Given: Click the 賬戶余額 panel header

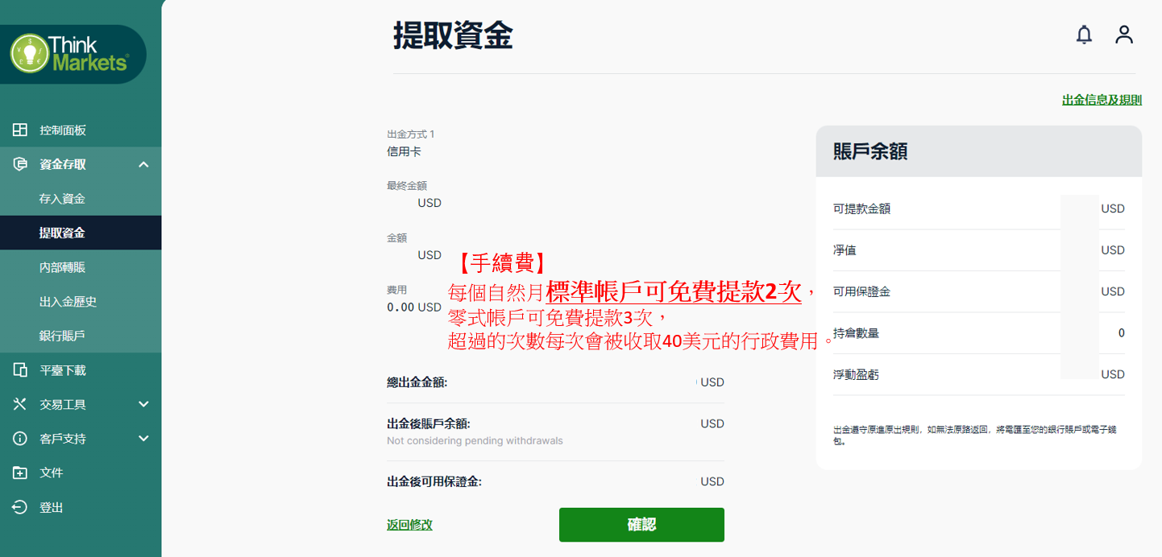Looking at the screenshot, I should [x=978, y=151].
